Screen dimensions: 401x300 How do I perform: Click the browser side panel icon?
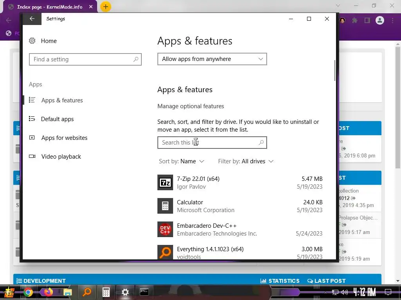tap(367, 20)
